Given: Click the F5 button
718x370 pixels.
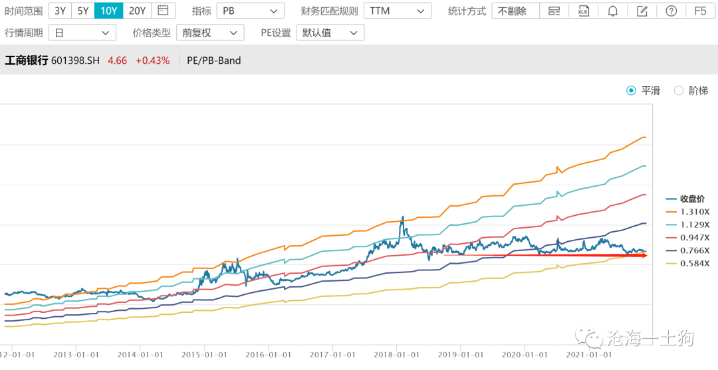Looking at the screenshot, I should (x=700, y=11).
